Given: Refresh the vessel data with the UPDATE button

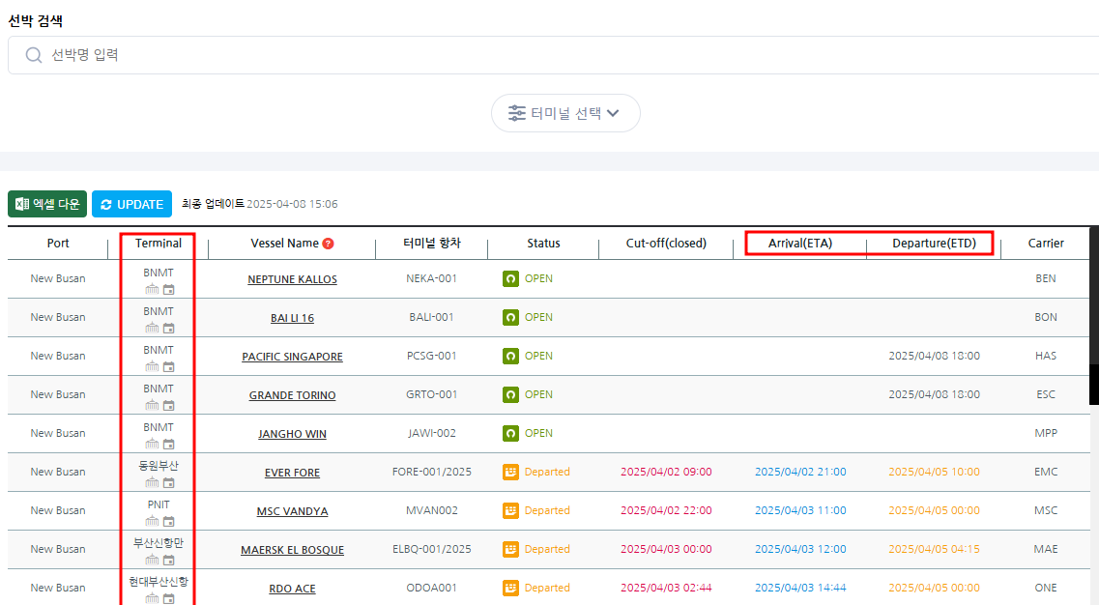Looking at the screenshot, I should click(x=131, y=204).
